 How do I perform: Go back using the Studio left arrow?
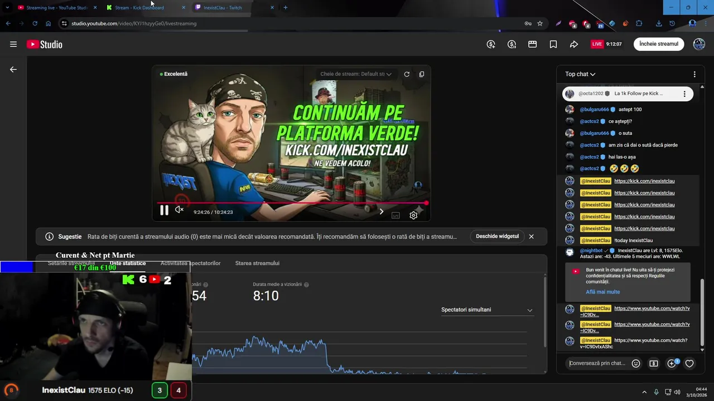coord(13,70)
